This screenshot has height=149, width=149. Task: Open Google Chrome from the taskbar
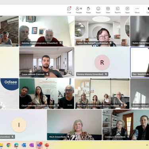tap(9, 145)
